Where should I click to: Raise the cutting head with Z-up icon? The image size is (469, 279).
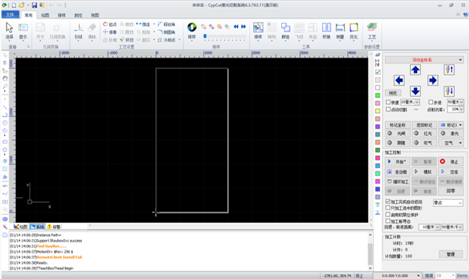[x=450, y=70]
